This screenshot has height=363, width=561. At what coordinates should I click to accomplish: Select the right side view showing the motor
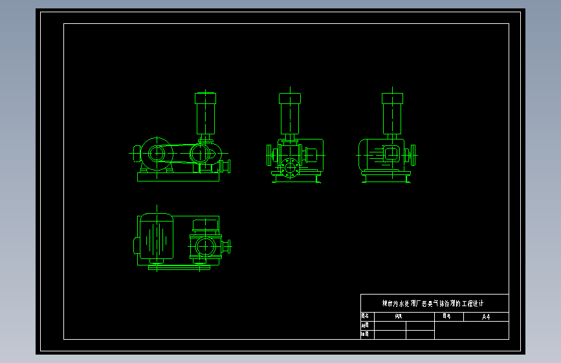pos(387,135)
